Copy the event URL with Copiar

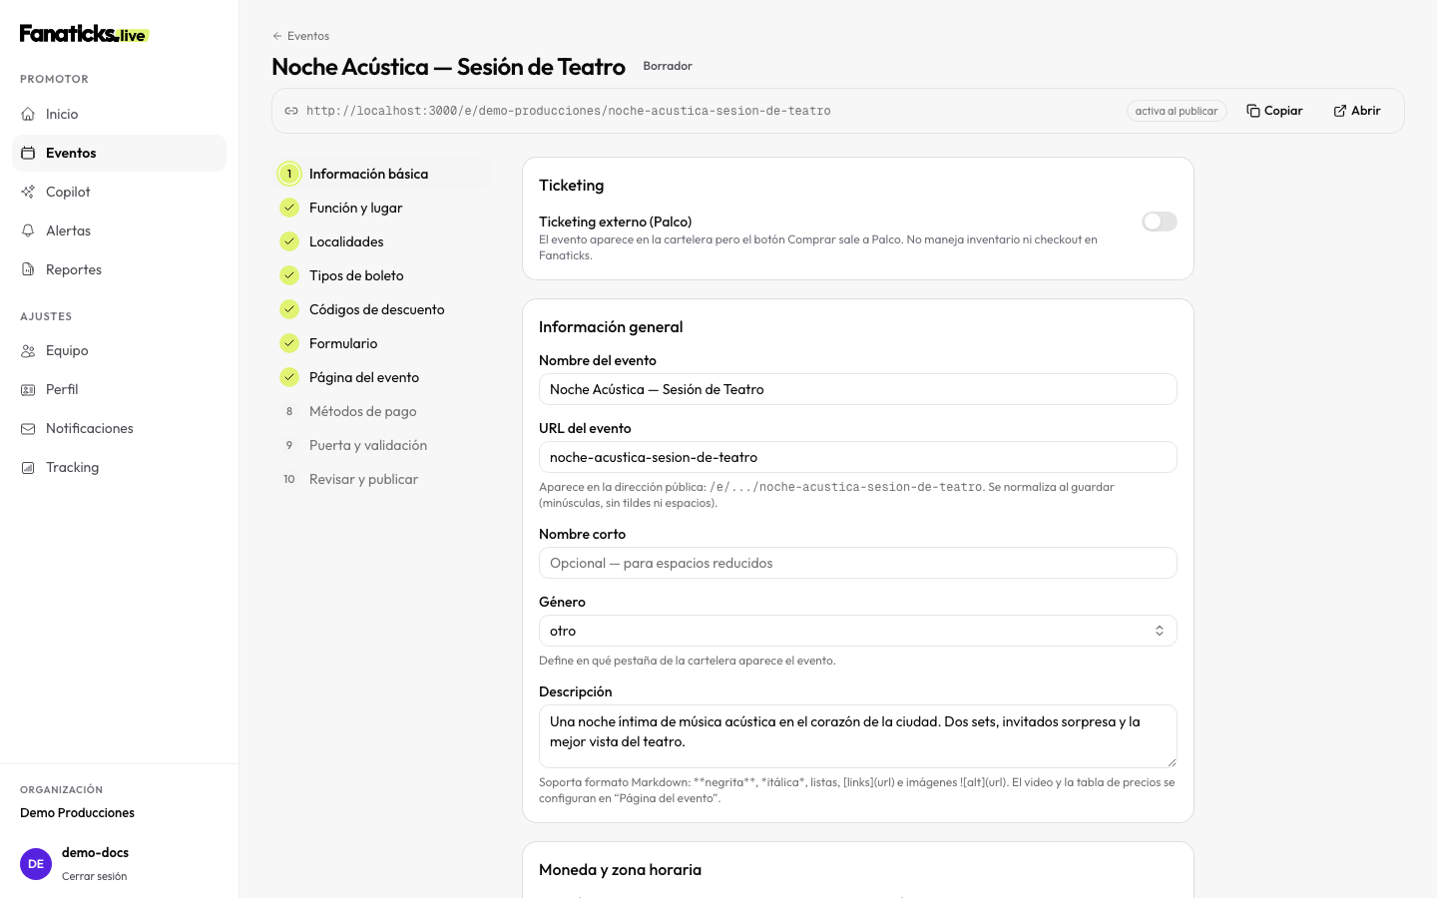pyautogui.click(x=1274, y=111)
